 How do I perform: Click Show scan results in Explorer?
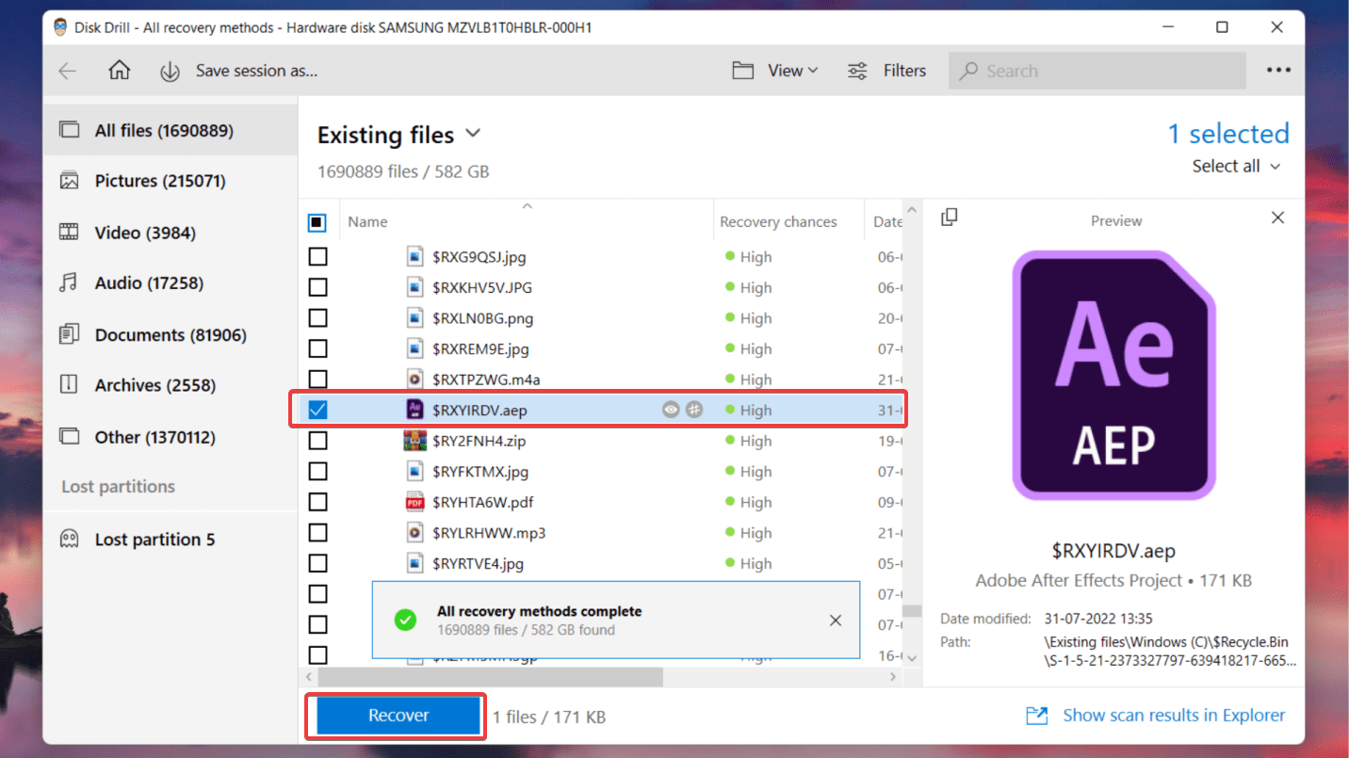click(x=1174, y=716)
